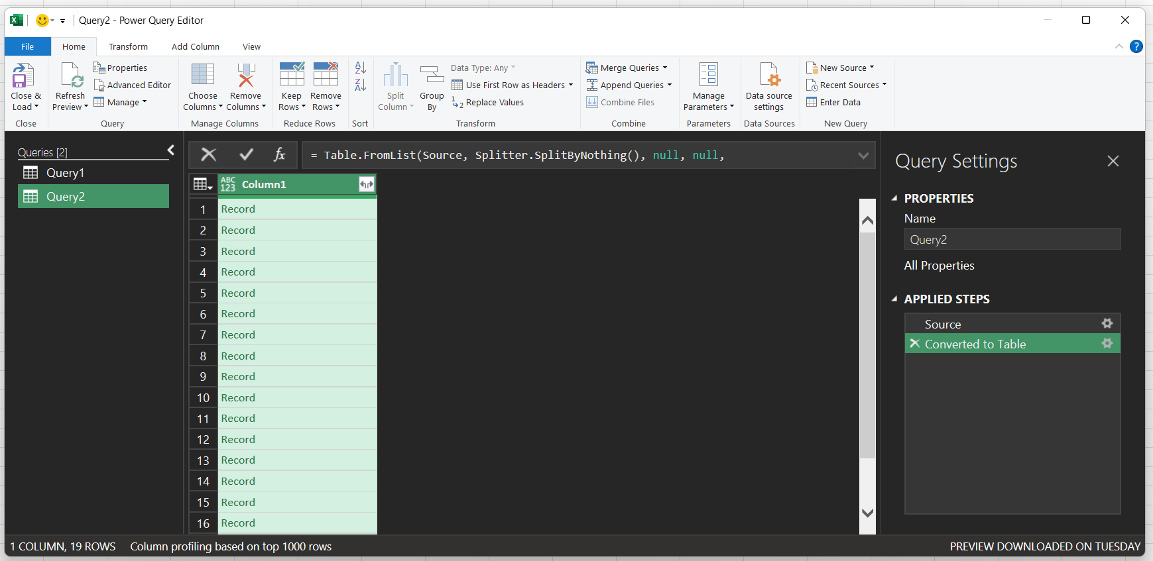This screenshot has width=1153, height=561.
Task: Open the Manage dropdown
Action: 120,102
